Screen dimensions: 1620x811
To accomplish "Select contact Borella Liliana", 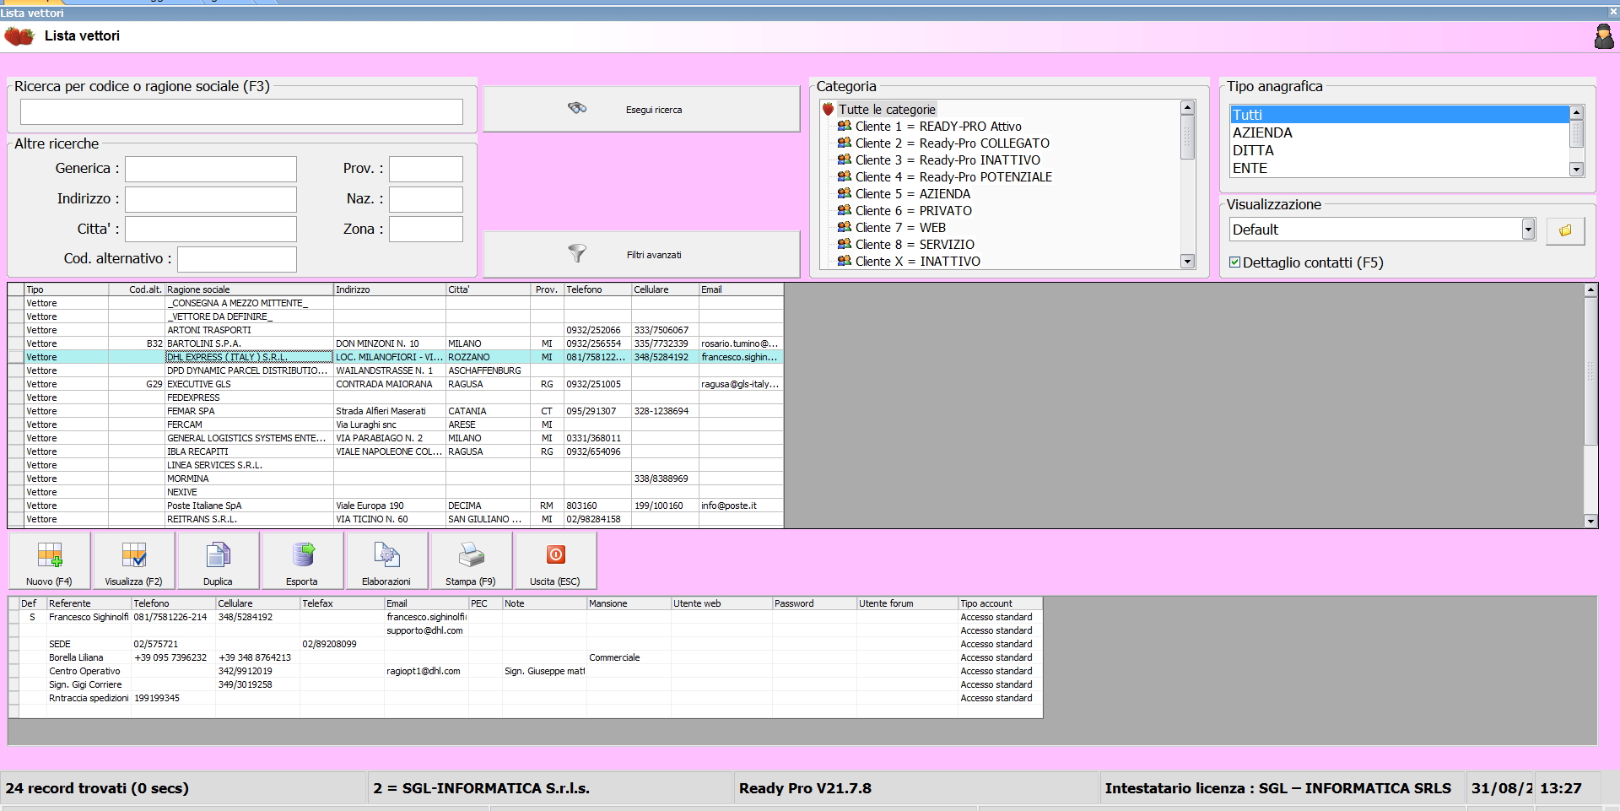I will 526,657.
